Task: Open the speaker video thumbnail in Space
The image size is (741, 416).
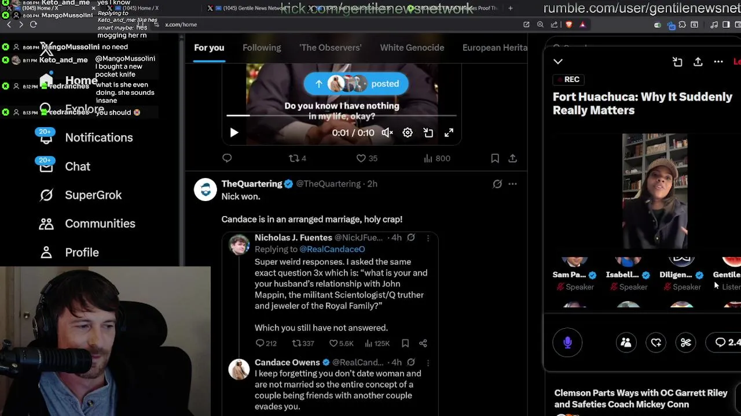Action: point(655,192)
